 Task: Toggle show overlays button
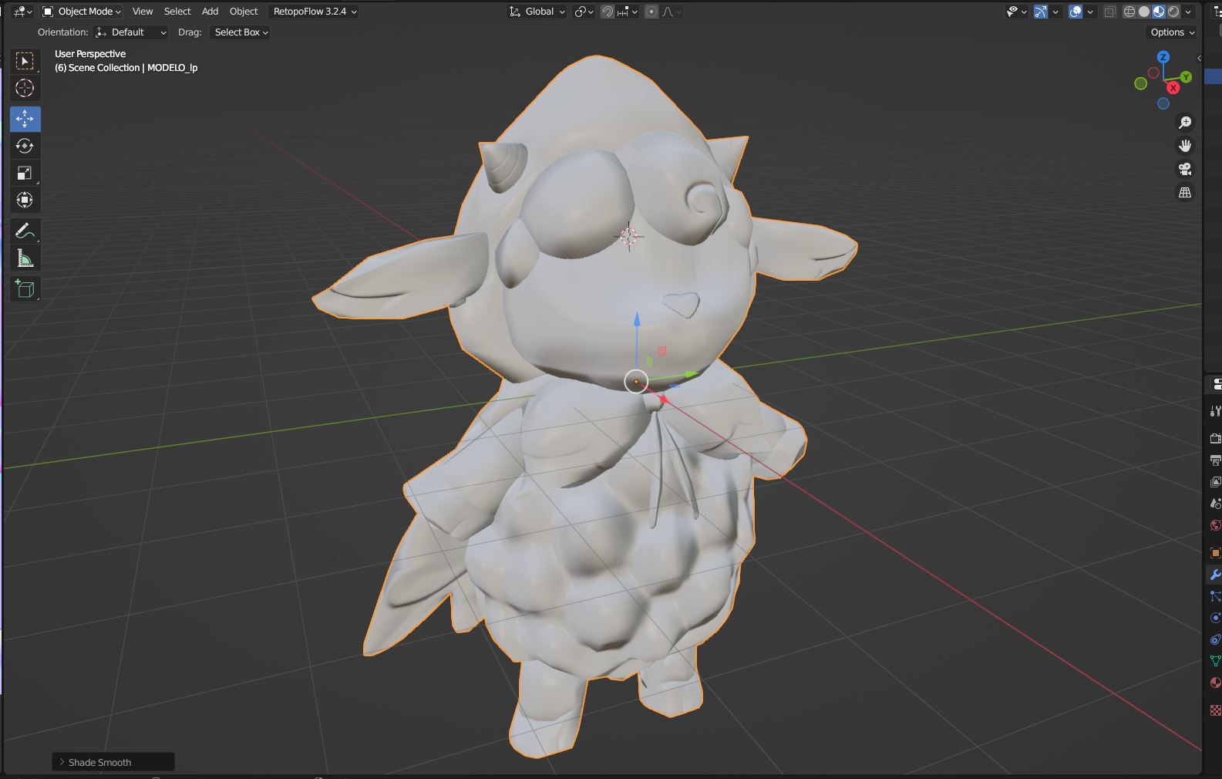point(1076,12)
